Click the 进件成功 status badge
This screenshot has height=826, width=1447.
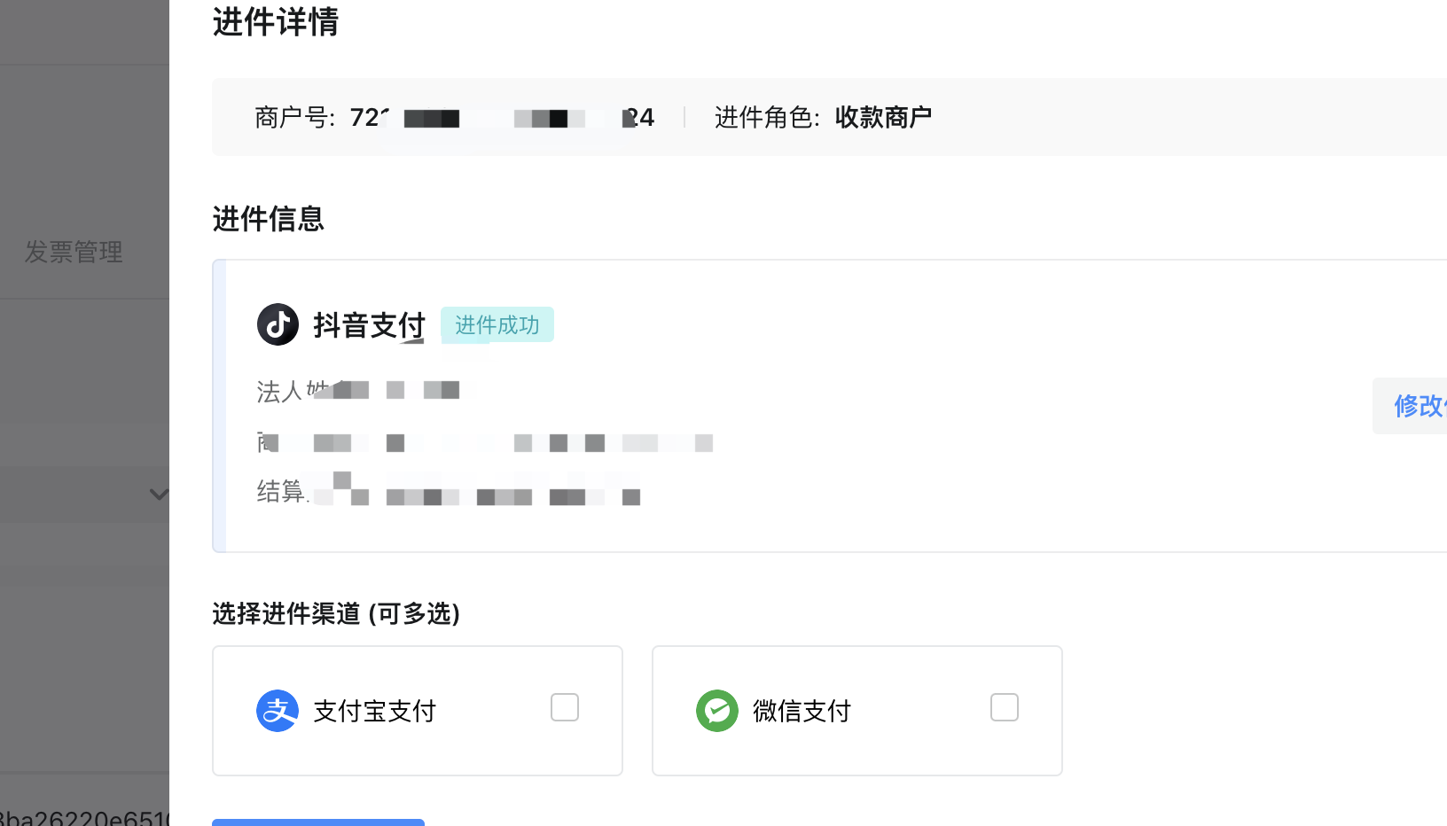[x=497, y=325]
